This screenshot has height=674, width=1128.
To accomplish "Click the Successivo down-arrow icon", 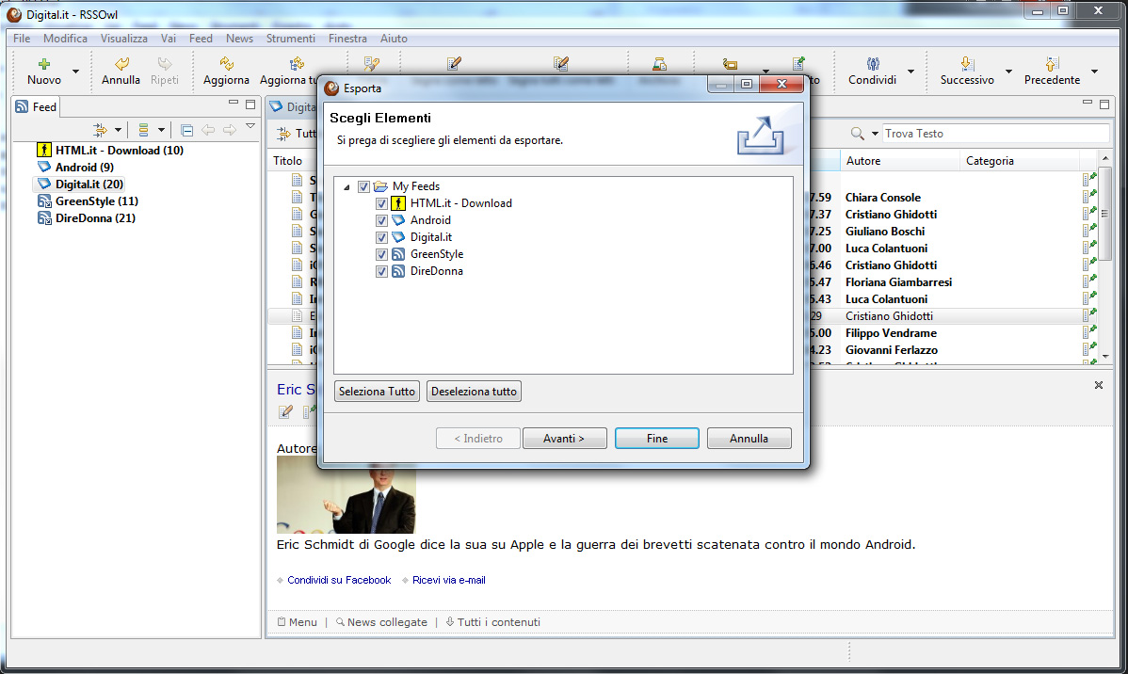I will point(967,63).
